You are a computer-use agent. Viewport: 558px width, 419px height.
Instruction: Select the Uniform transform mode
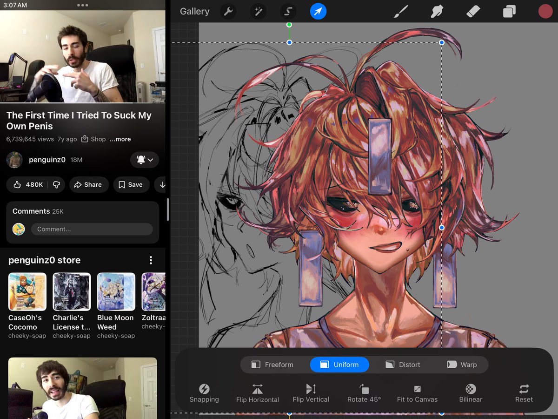click(x=339, y=365)
